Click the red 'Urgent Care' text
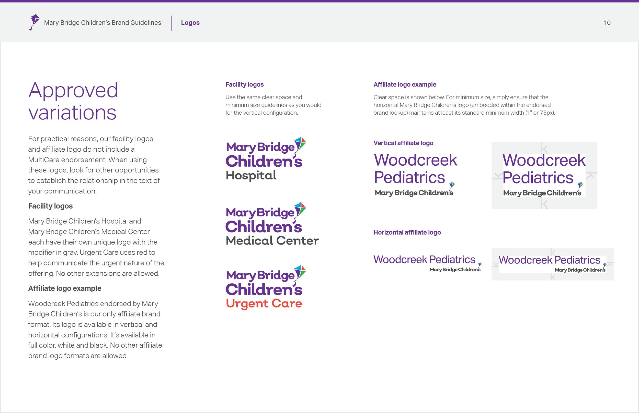639x413 pixels. pyautogui.click(x=264, y=303)
